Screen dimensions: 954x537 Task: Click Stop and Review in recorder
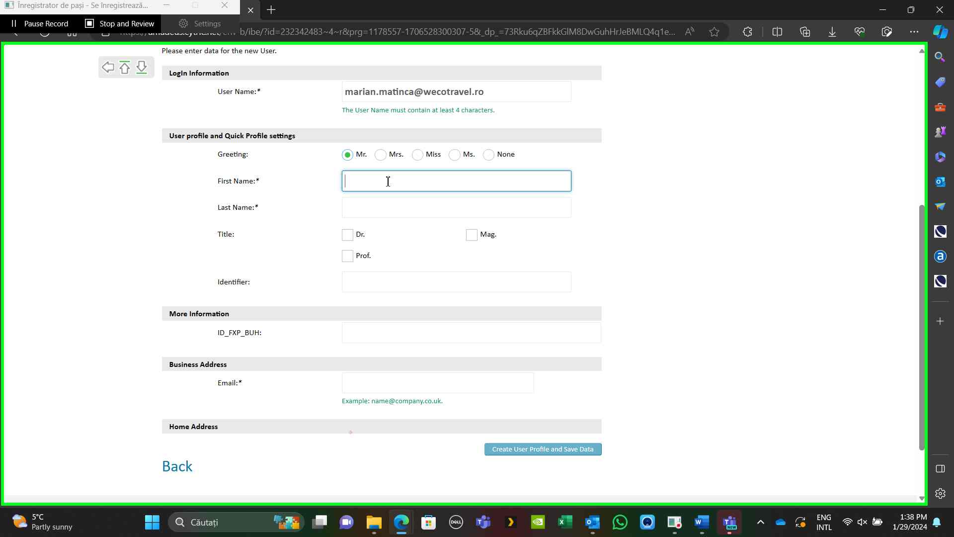pos(120,23)
